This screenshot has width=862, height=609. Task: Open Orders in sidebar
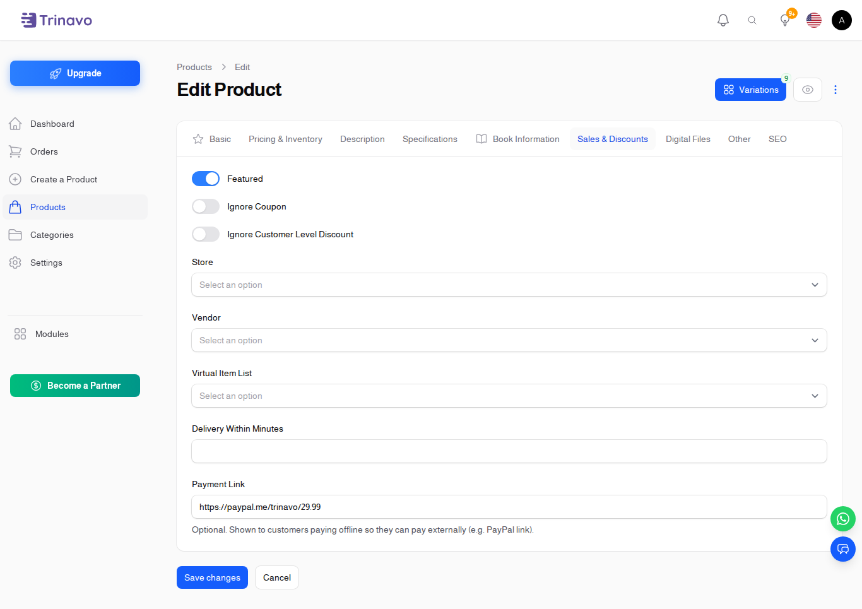(x=75, y=151)
